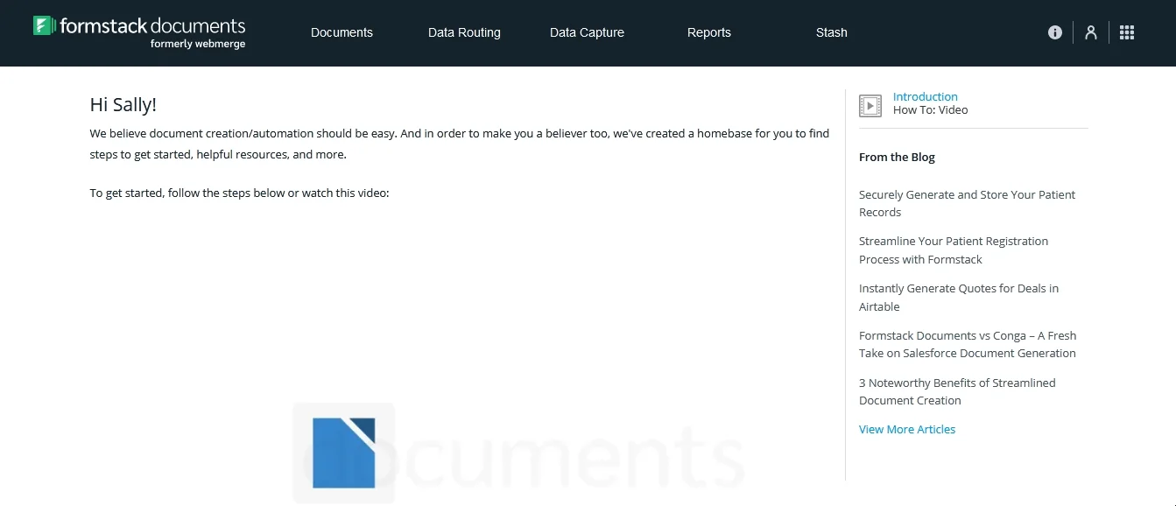
Task: Open the Reports menu
Action: click(709, 32)
